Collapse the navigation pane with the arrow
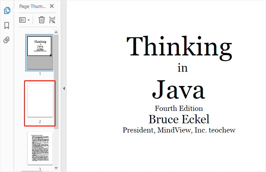 [64, 88]
